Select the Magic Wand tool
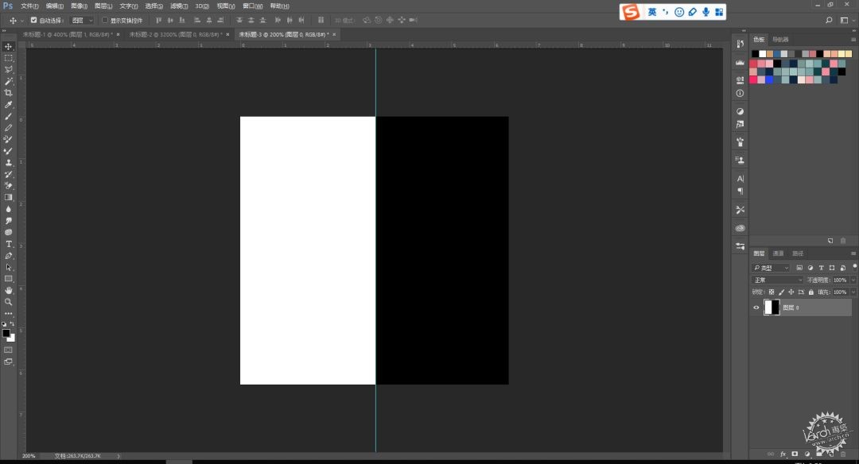The height and width of the screenshot is (464, 859). (8, 81)
